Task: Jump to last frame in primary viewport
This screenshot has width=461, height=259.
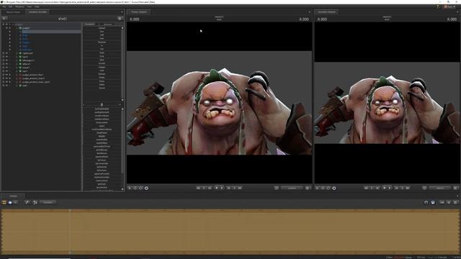Action: tap(240, 188)
